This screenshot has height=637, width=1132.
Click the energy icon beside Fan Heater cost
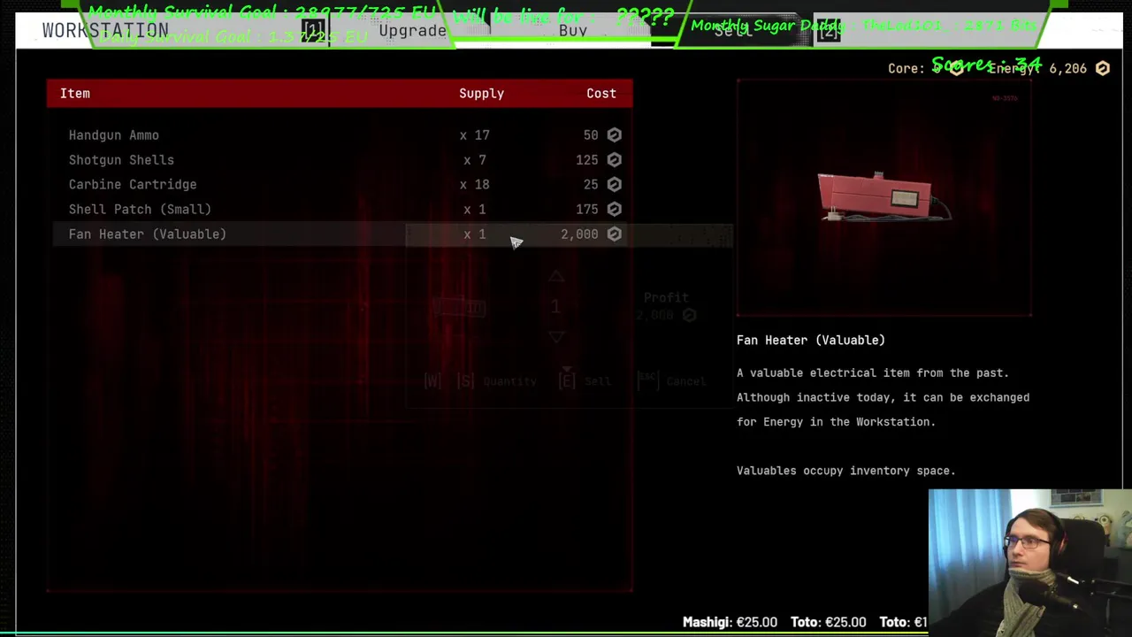click(x=614, y=234)
